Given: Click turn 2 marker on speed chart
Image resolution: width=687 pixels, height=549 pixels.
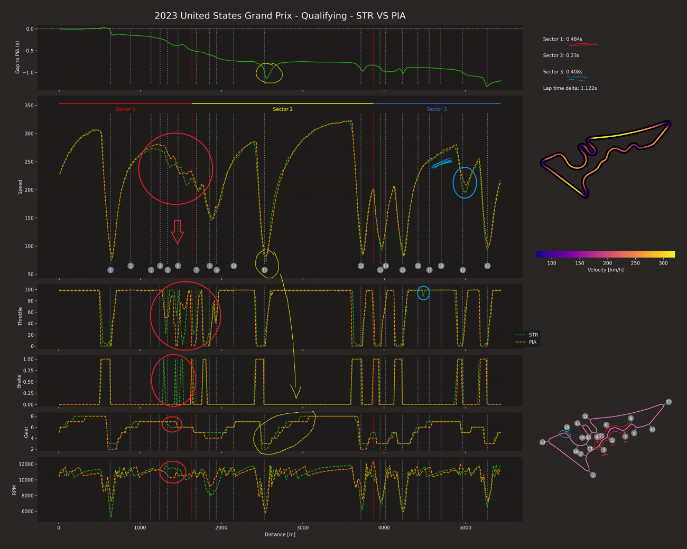Looking at the screenshot, I should pos(131,266).
